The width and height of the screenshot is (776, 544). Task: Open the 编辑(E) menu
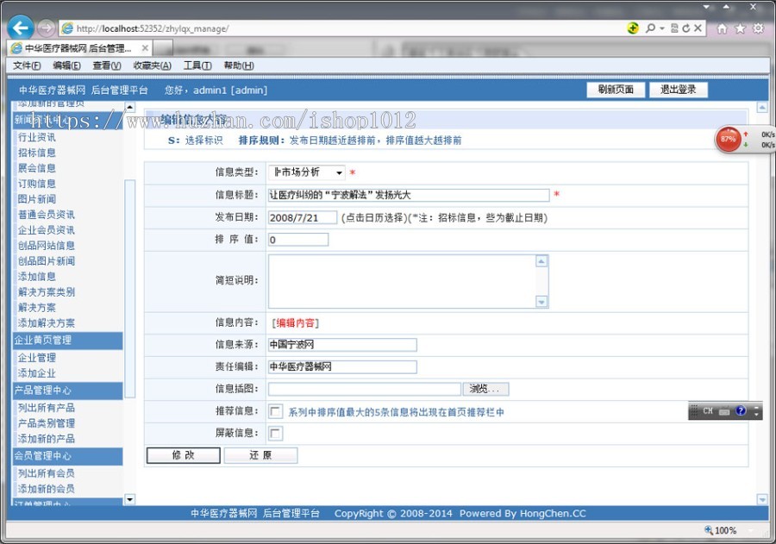point(66,66)
